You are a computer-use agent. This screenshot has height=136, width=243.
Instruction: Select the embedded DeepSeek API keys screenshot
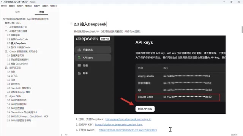(150, 75)
